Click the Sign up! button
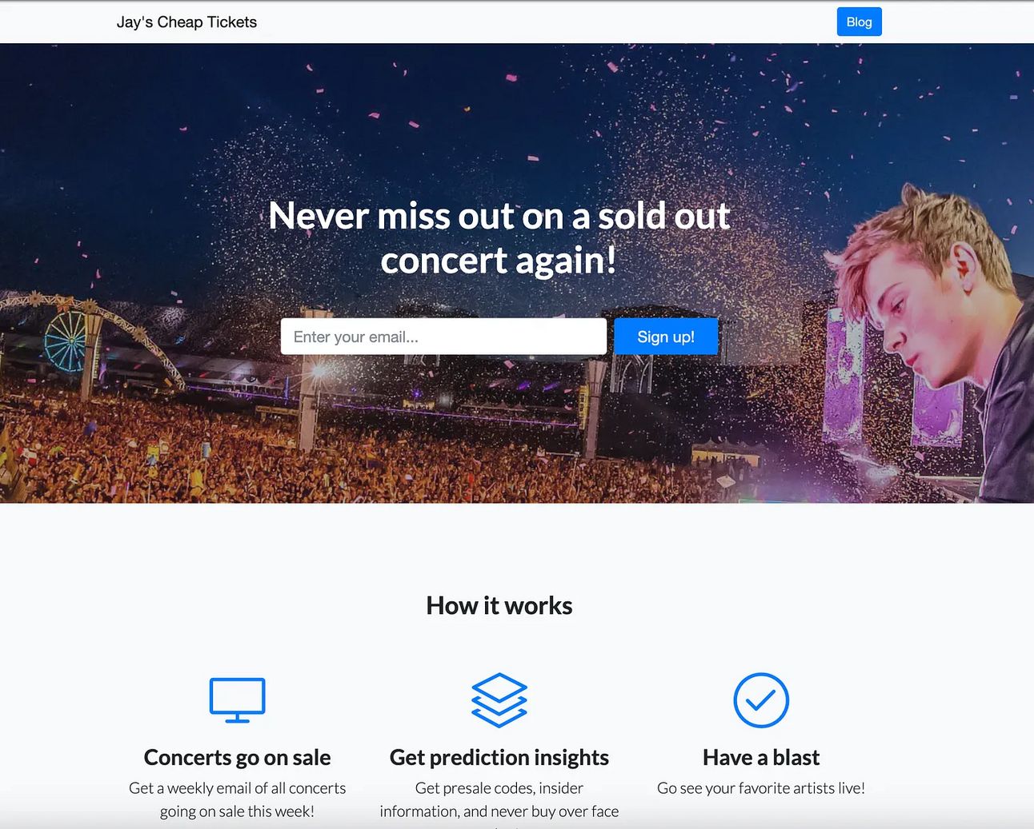 [666, 337]
